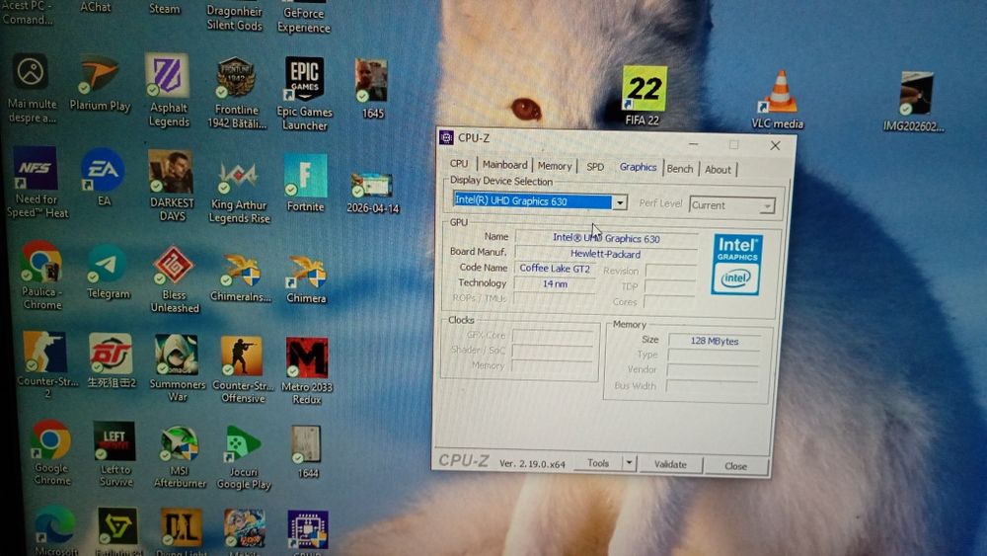This screenshot has height=556, width=987.
Task: Close the CPU-Z window with X
Action: [x=776, y=145]
